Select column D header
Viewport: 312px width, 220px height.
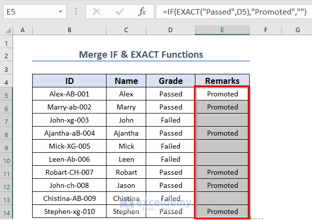pos(170,30)
